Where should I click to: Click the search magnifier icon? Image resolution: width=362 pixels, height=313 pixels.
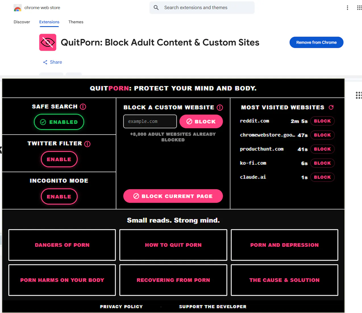coord(156,8)
